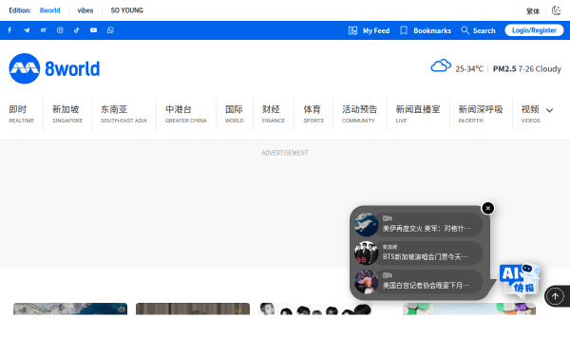Image resolution: width=570 pixels, height=356 pixels.
Task: Open the Search link text
Action: point(484,31)
